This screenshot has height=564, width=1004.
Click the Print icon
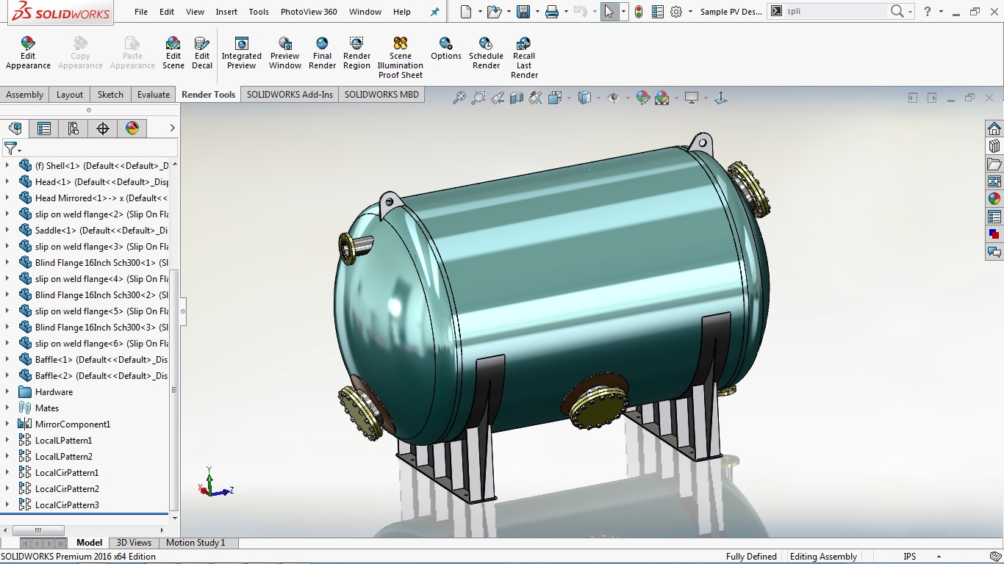[x=552, y=12]
